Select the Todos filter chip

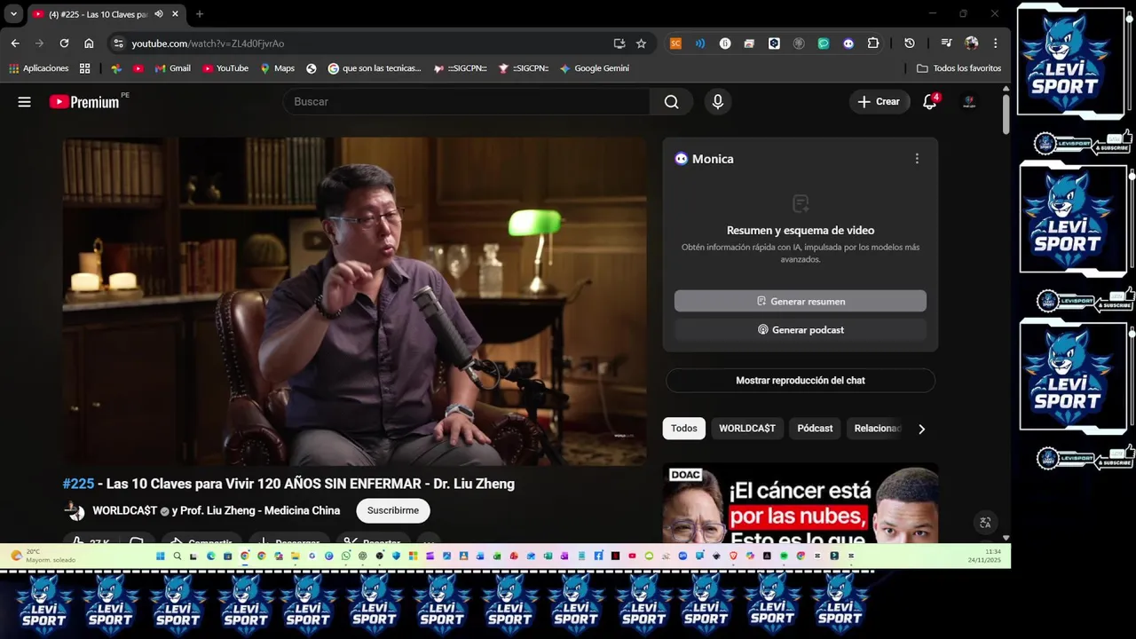683,429
